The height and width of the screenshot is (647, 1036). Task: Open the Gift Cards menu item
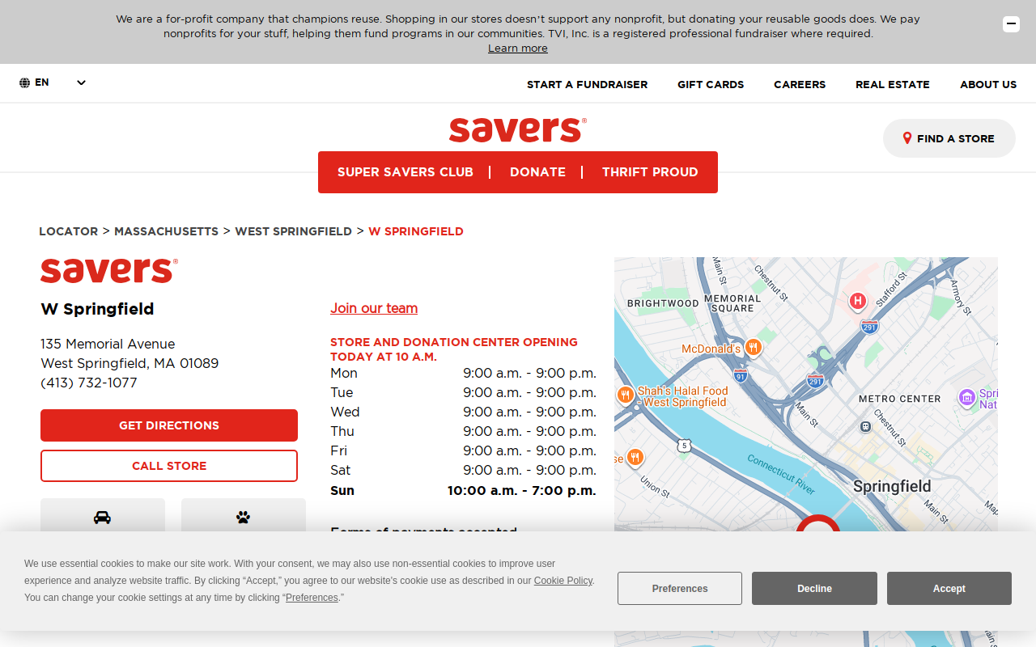711,84
